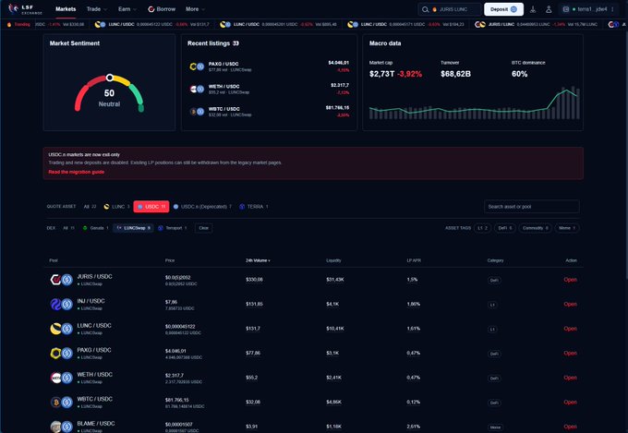Expand the Earn dropdown menu
Viewport: 628px width, 433px height.
127,9
